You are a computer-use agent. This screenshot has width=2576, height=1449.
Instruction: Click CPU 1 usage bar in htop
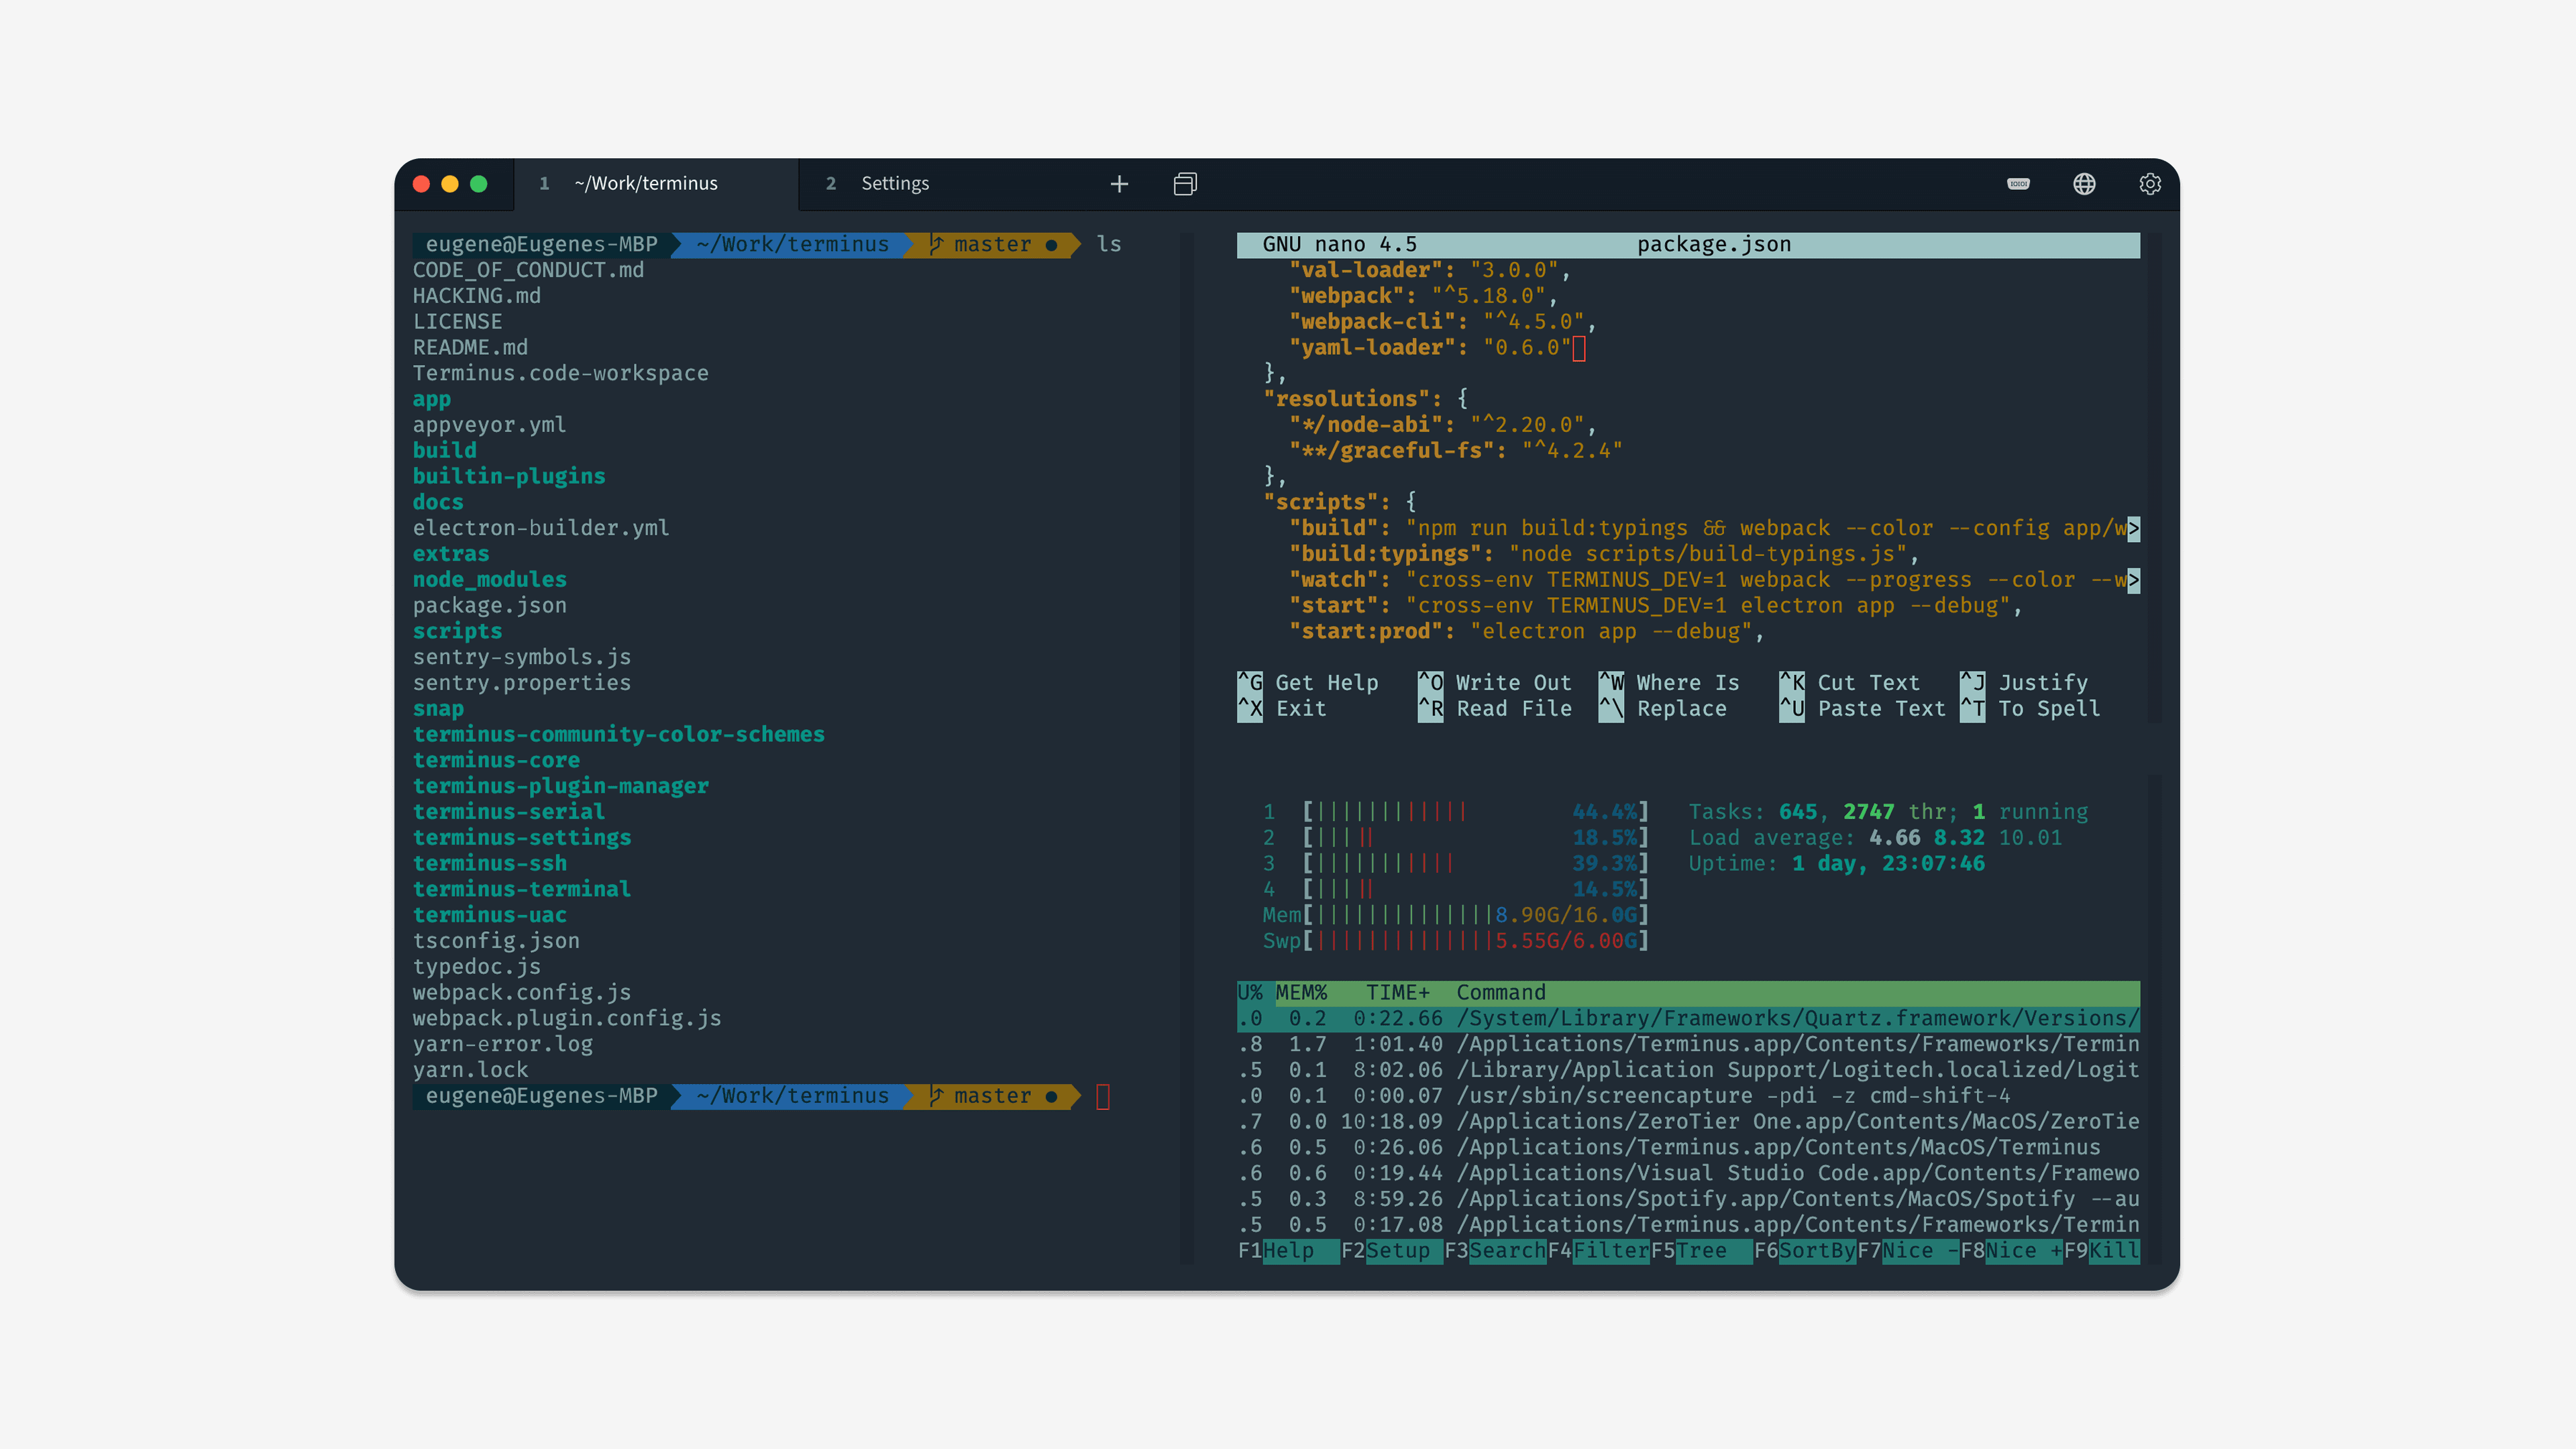pos(1475,812)
